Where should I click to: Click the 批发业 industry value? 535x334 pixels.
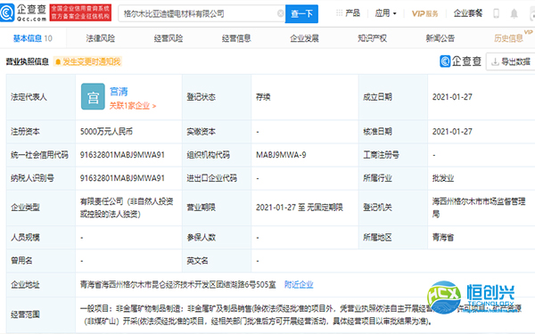point(443,178)
